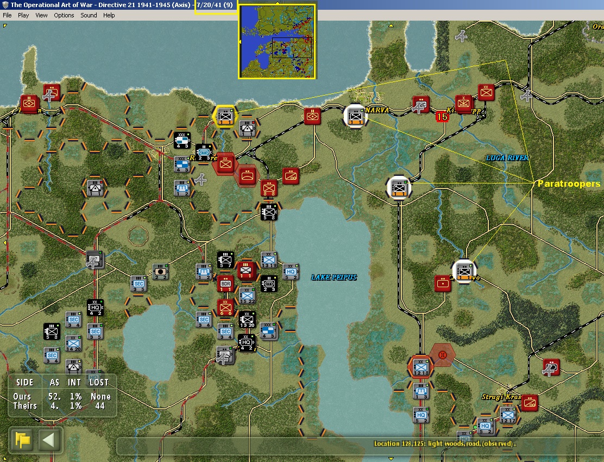
Task: Select the red 15 combat marker
Action: pos(442,116)
